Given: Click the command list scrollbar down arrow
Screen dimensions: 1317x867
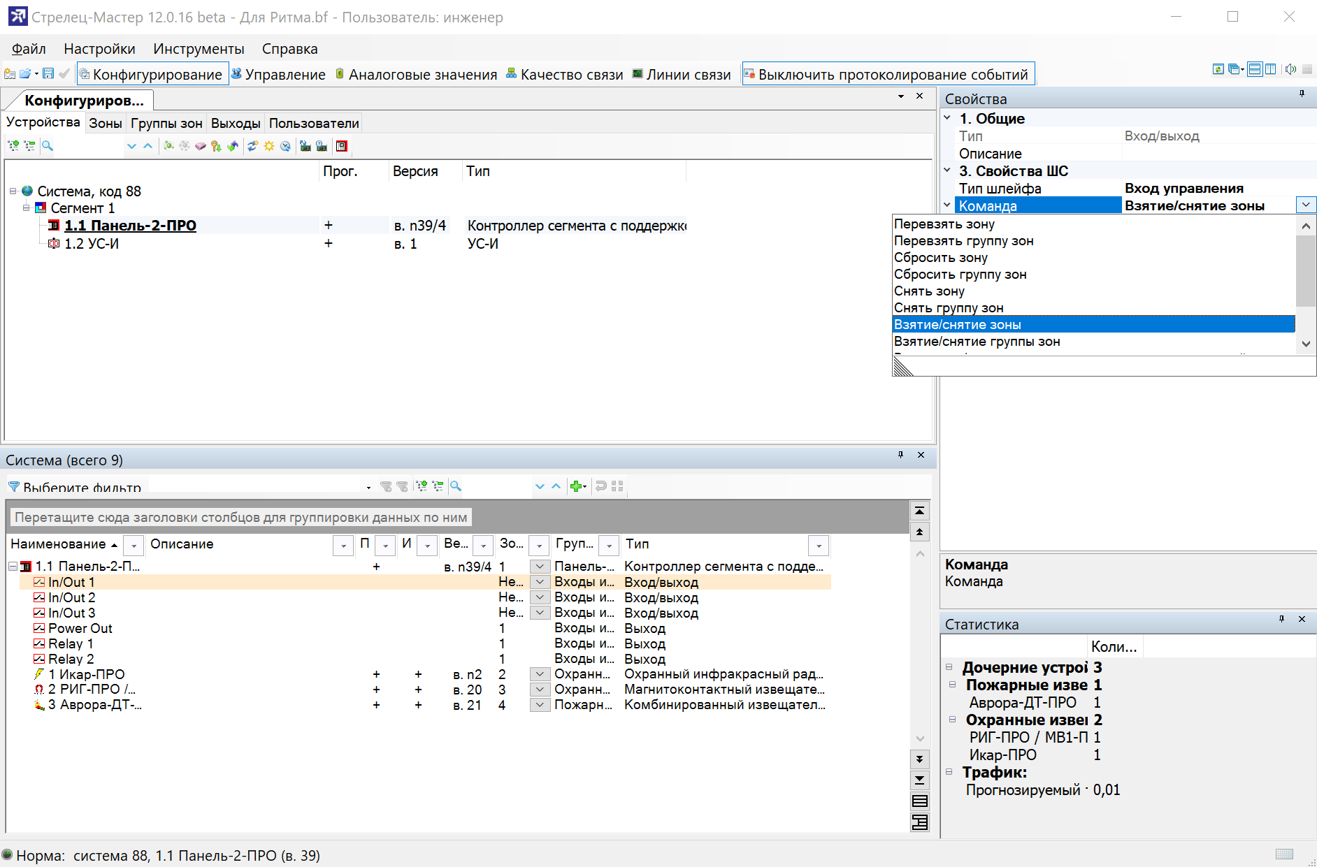Looking at the screenshot, I should [x=1305, y=344].
